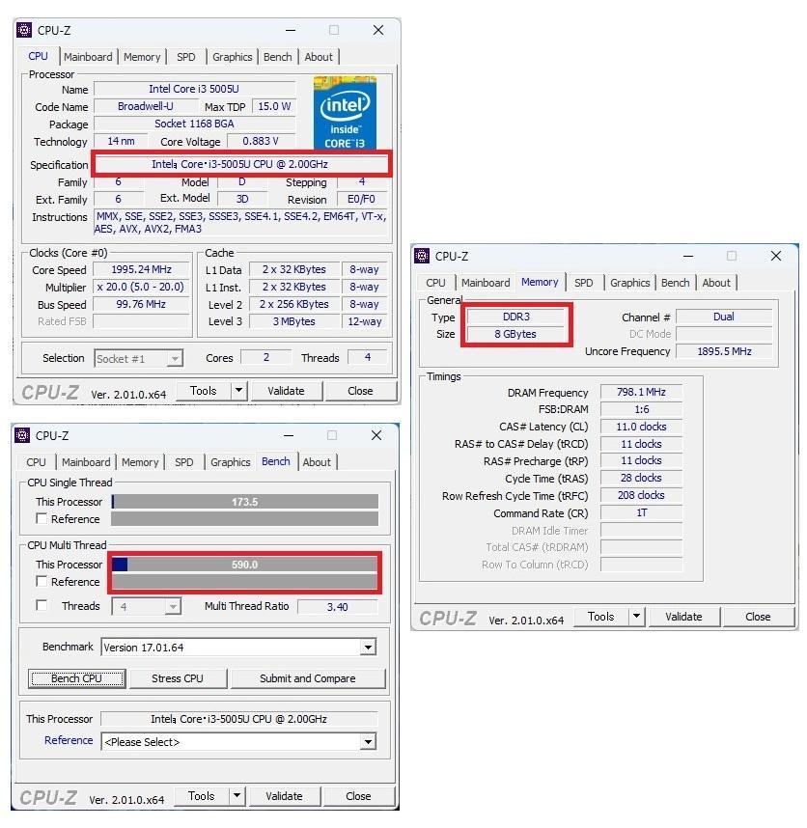Open SPD tab in the Bench window
Viewport: 807px width, 828px height.
[183, 462]
